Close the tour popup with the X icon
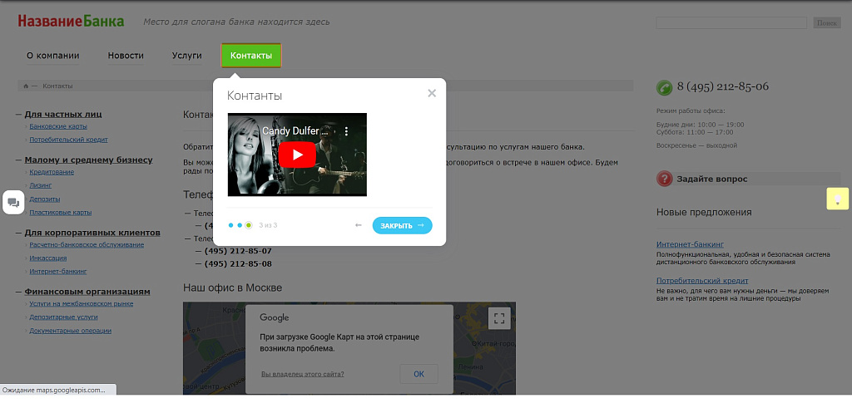 coord(432,93)
